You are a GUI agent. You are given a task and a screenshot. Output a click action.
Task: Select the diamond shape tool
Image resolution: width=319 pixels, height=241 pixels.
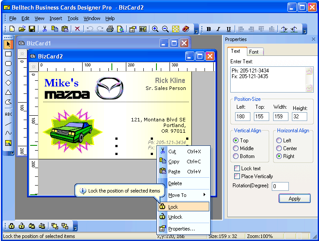point(8,83)
